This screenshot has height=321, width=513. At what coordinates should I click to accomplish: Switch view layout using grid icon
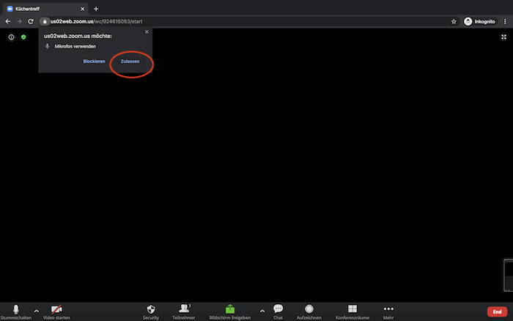503,37
